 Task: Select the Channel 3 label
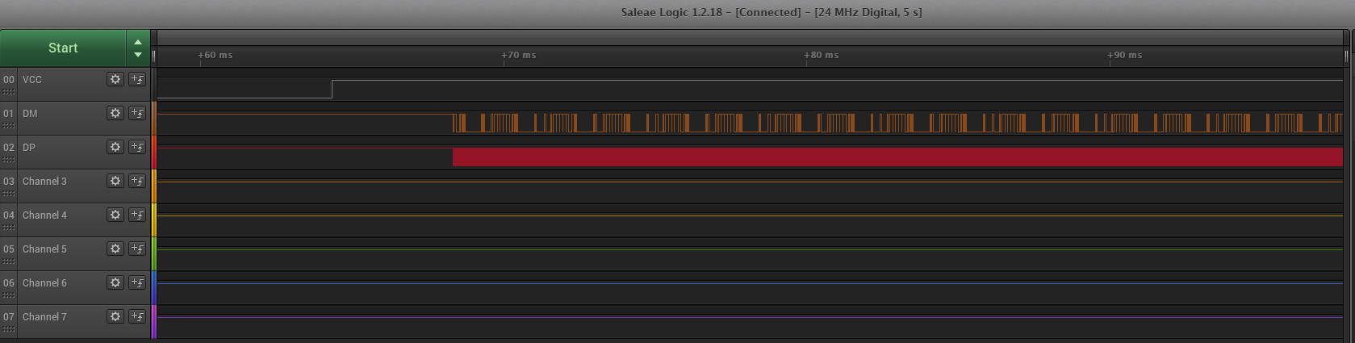[44, 182]
